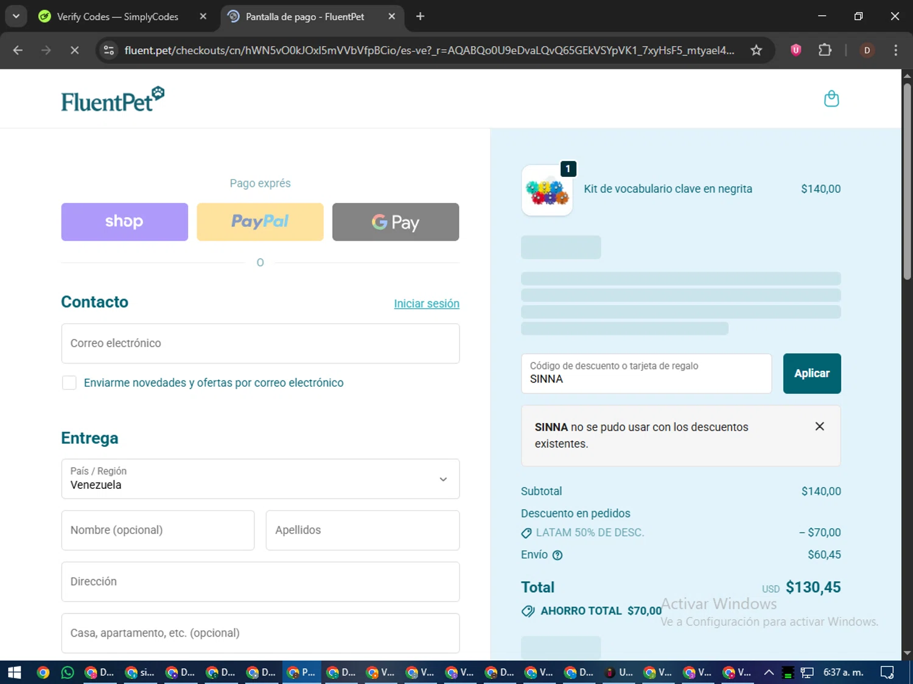
Task: Open site information icon in address bar
Action: pos(109,50)
